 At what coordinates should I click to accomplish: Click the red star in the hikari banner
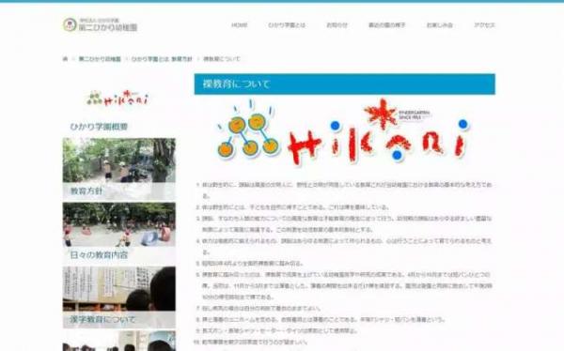(x=381, y=114)
